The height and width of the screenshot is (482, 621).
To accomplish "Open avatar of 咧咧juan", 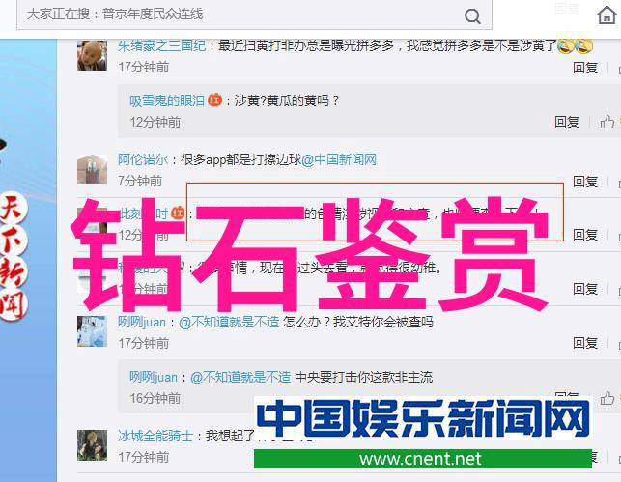I will click(92, 331).
